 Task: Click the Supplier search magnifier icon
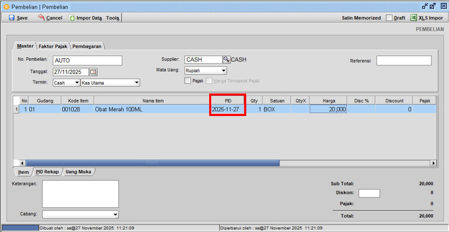click(x=226, y=60)
